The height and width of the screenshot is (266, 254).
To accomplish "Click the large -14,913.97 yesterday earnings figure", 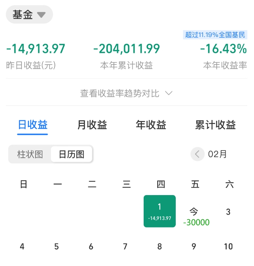I will [36, 49].
